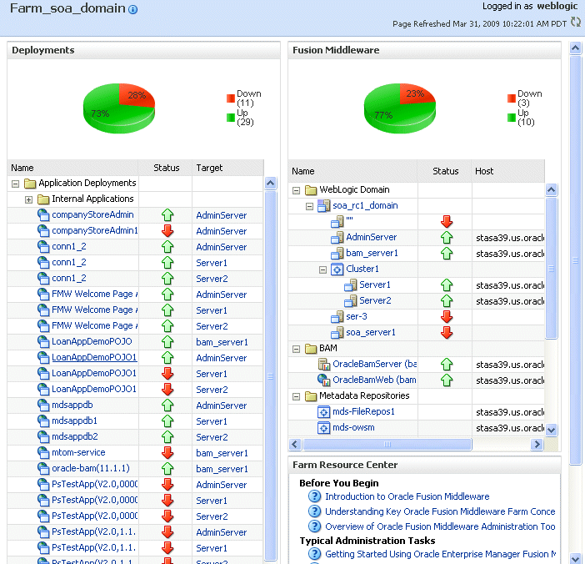The height and width of the screenshot is (564, 585).
Task: Open the bam_server1 link in Fusion Middleware tree
Action: 372,254
